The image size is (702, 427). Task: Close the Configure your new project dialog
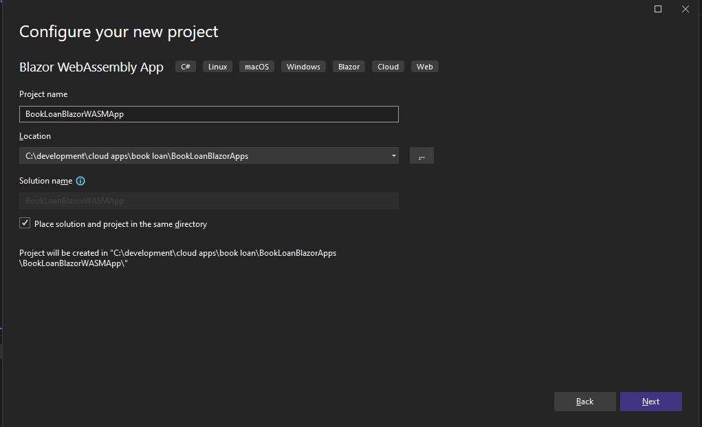685,9
